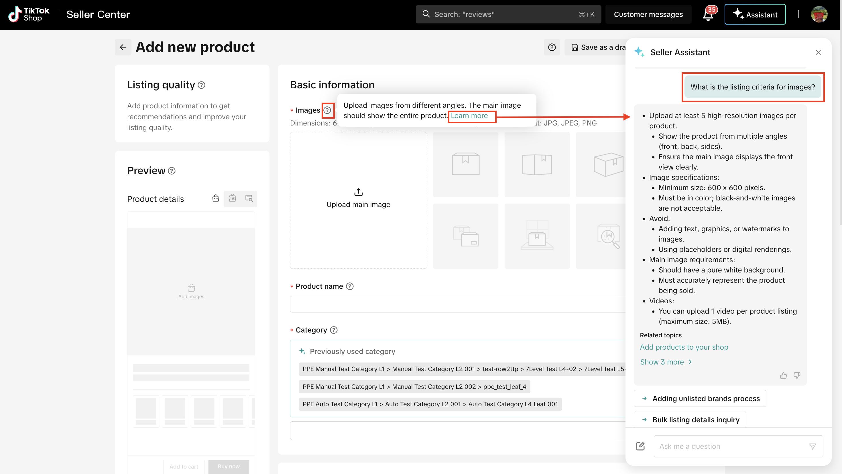Click the Learn more link in the tooltip
This screenshot has width=842, height=474.
(x=469, y=116)
